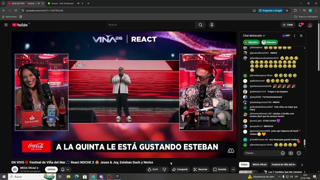Click the page vertical scrollbar
Screen dimensions: 320x180
tap(318, 47)
